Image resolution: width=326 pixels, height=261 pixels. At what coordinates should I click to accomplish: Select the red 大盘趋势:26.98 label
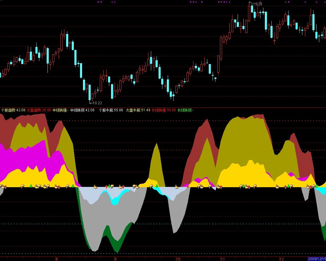click(x=39, y=110)
